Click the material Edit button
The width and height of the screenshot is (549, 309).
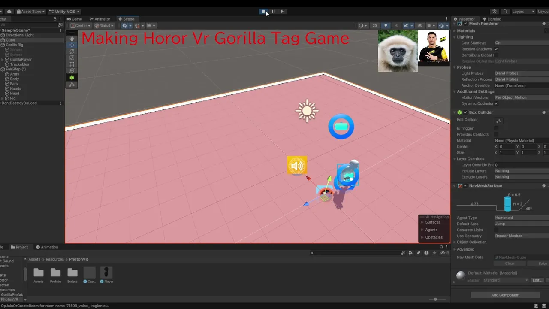(x=538, y=280)
